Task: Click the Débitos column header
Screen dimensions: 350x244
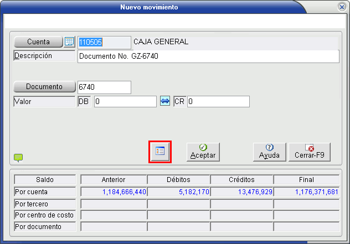Action: (178, 179)
